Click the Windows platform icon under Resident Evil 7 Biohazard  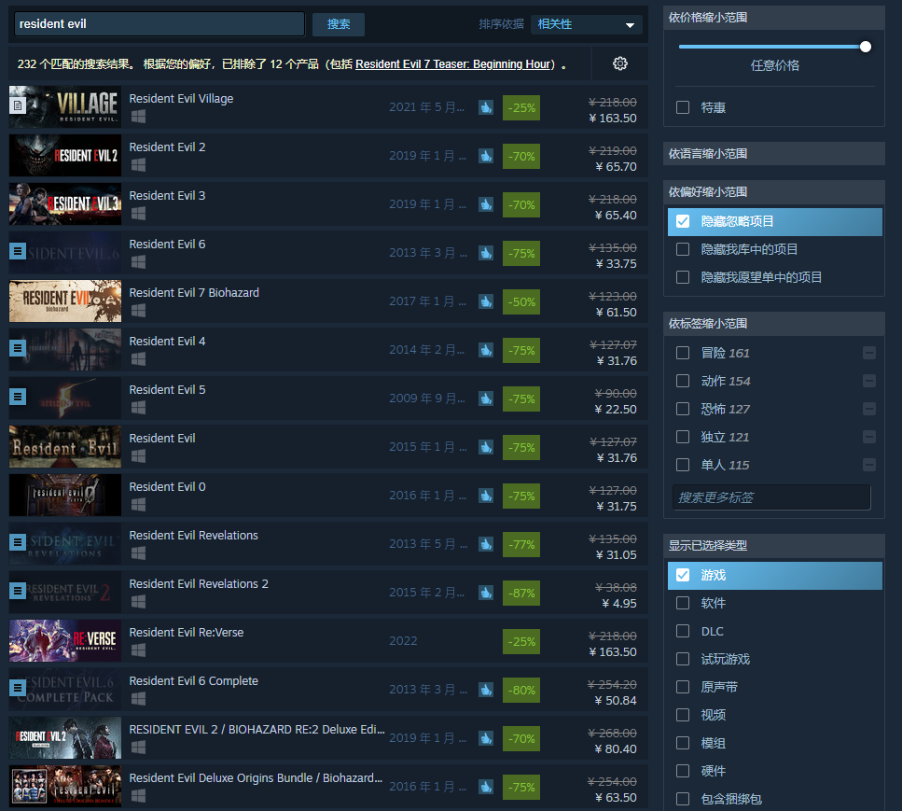(x=138, y=311)
